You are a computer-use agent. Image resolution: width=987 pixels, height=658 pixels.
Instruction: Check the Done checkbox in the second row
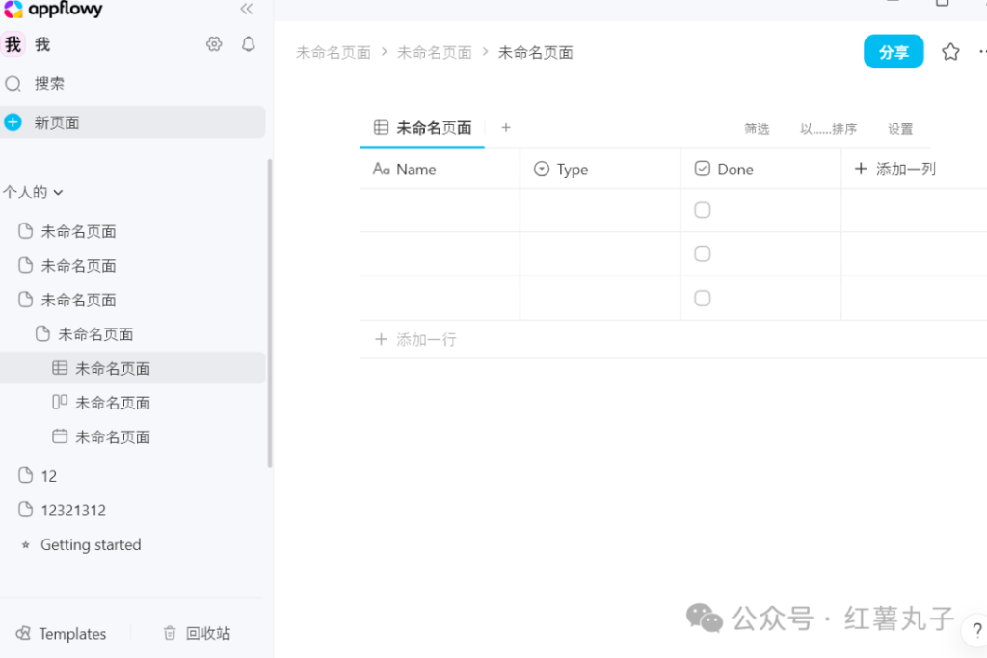click(702, 253)
